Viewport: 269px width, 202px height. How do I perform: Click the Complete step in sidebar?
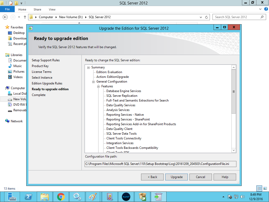pos(39,95)
